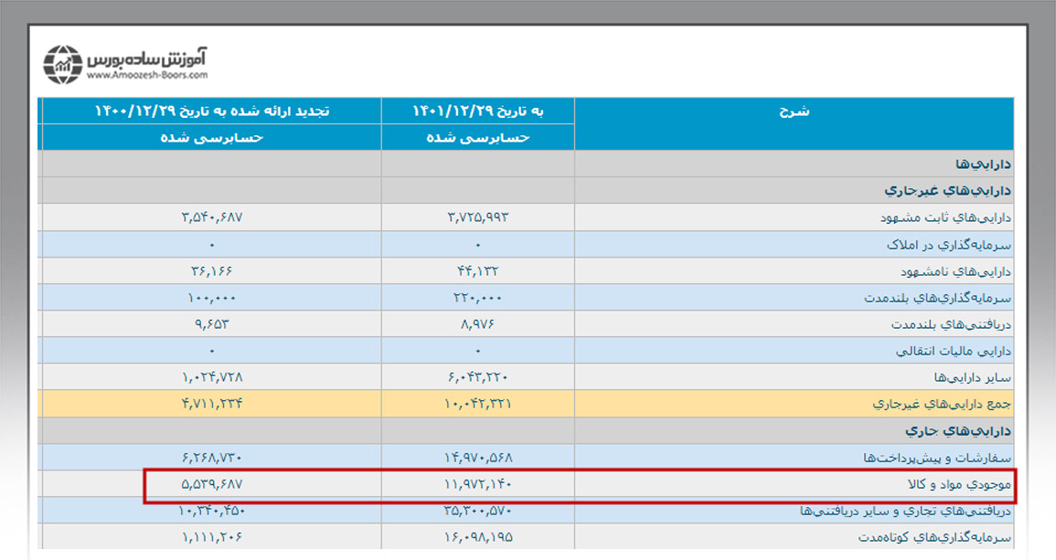Image resolution: width=1056 pixels, height=560 pixels.
Task: Select the value ۱۱,۹۷۲,۱۴۰ in the red-outlined row
Action: pos(477,483)
